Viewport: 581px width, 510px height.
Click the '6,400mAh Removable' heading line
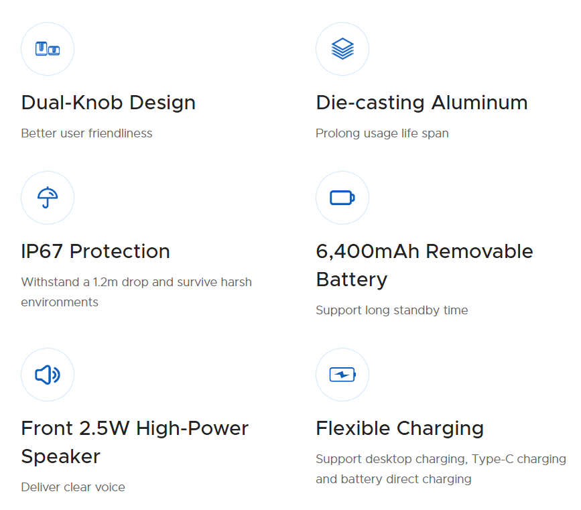tap(424, 251)
